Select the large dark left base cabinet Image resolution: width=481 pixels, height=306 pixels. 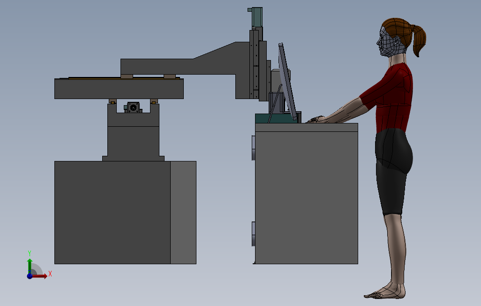point(112,212)
